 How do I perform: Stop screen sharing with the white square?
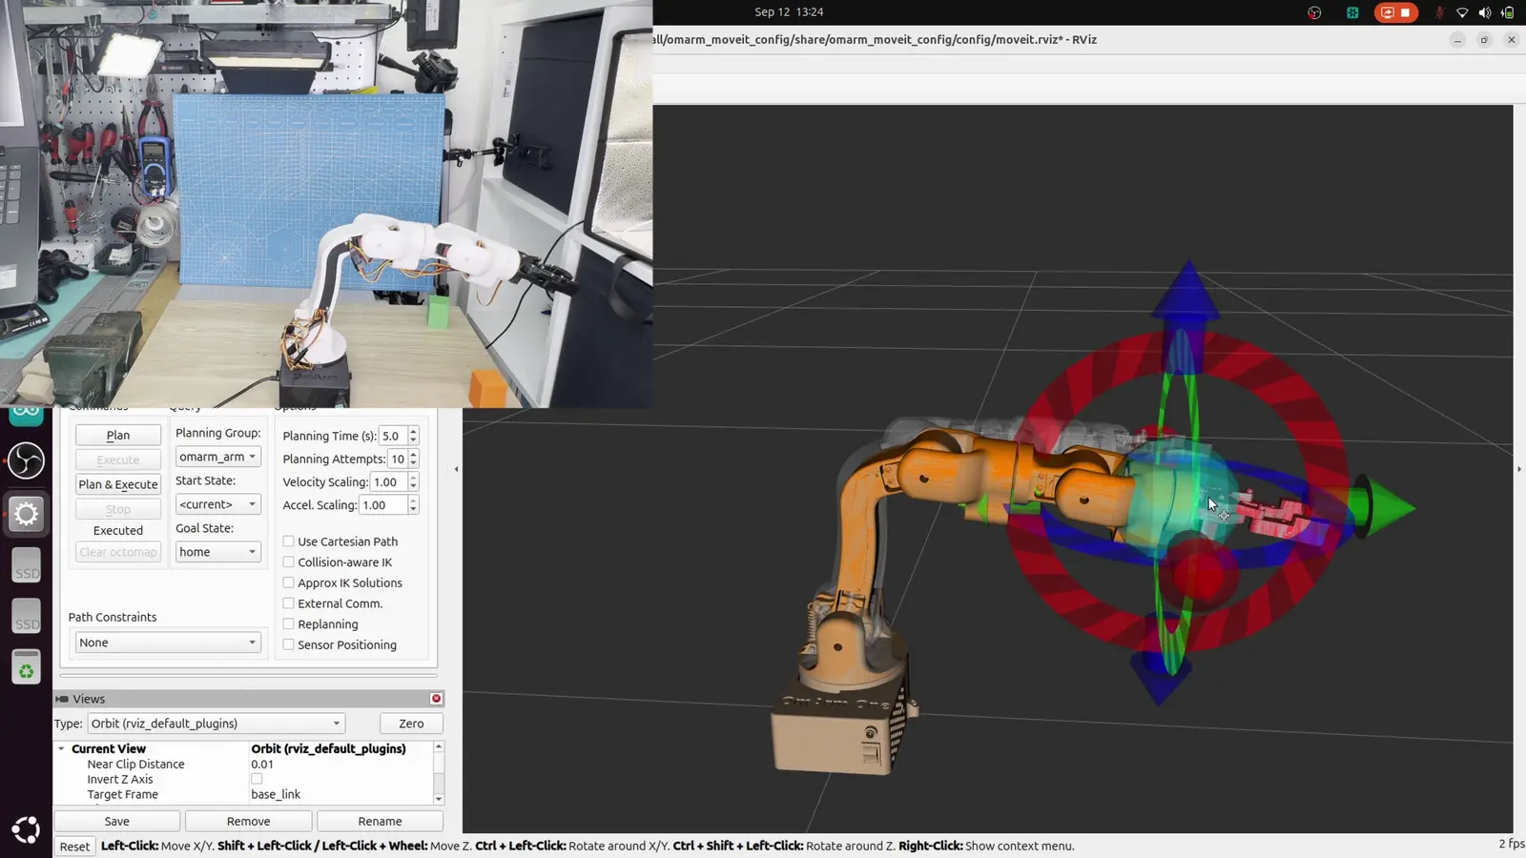tap(1405, 12)
